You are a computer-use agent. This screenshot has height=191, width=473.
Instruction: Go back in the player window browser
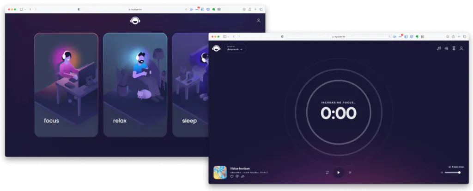click(234, 36)
